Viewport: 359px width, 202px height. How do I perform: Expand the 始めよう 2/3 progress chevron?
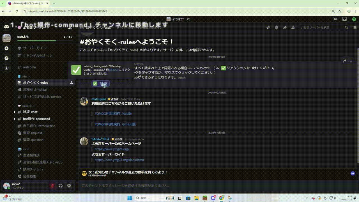72,37
